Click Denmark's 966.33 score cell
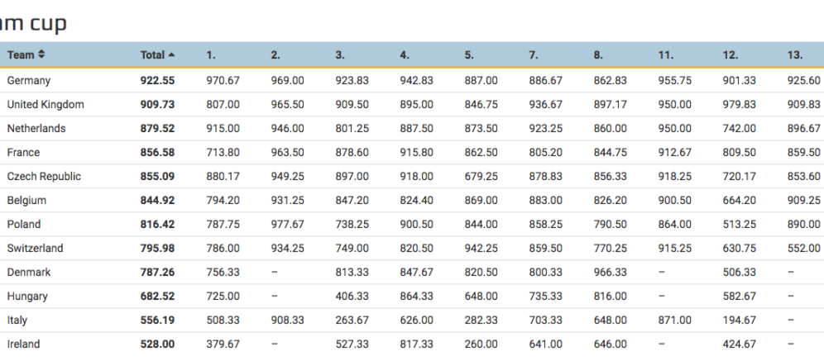Image resolution: width=824 pixels, height=361 pixels. point(610,273)
